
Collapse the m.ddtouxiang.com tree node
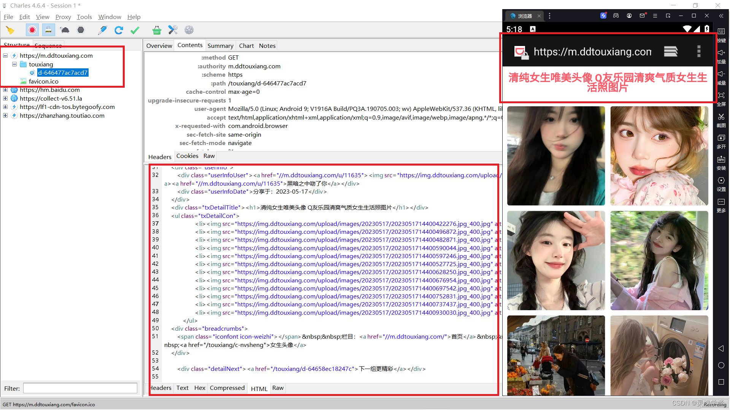tap(5, 55)
